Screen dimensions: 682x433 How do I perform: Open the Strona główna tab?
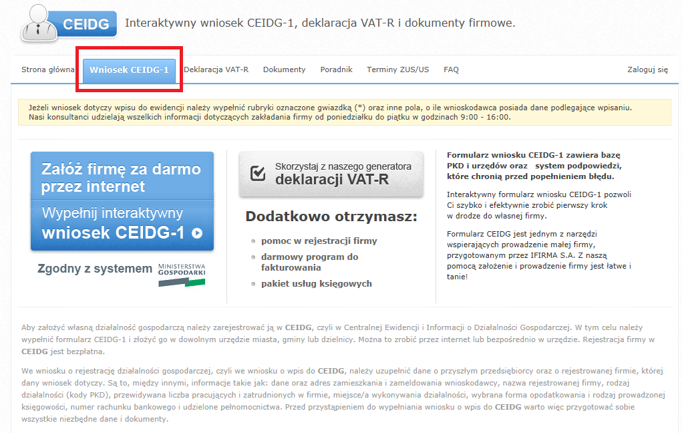tap(48, 69)
